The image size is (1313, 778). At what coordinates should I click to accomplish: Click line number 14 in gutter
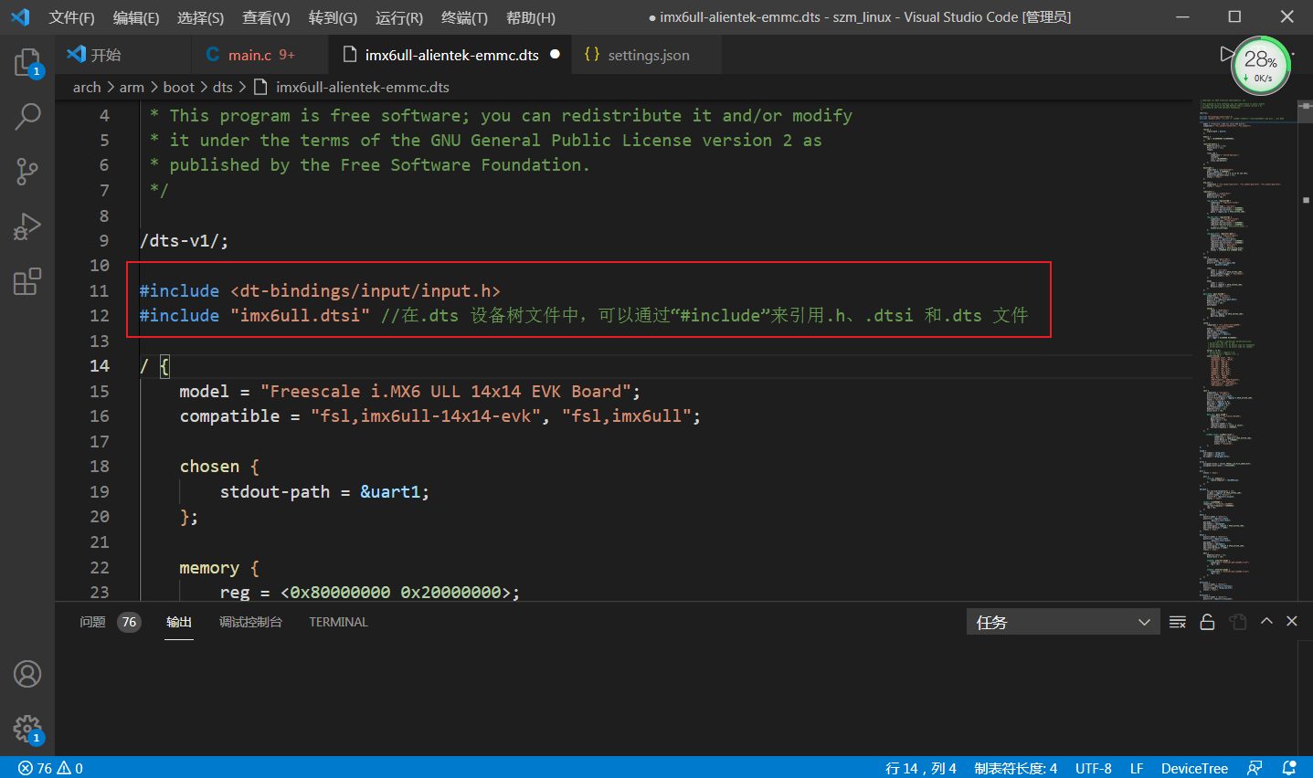[x=100, y=365]
